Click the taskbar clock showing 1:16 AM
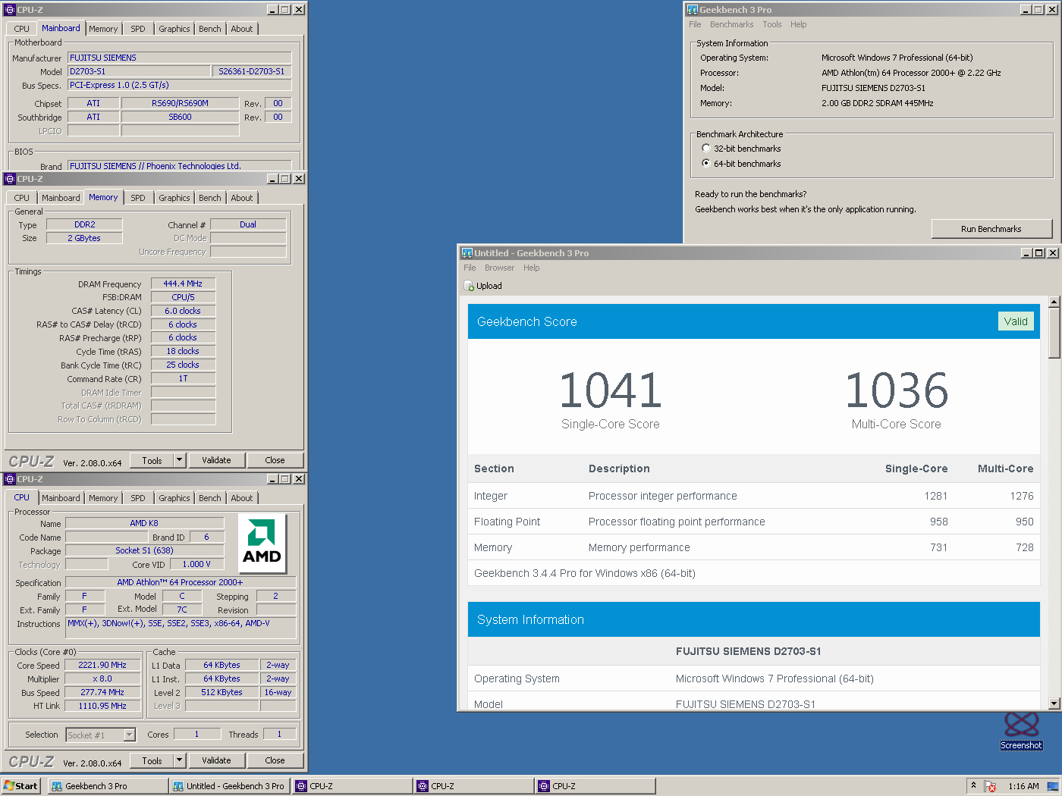Viewport: 1062px width, 796px height. click(x=1023, y=786)
